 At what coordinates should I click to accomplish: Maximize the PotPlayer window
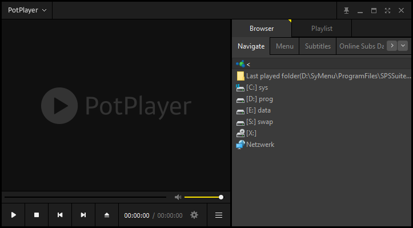374,10
